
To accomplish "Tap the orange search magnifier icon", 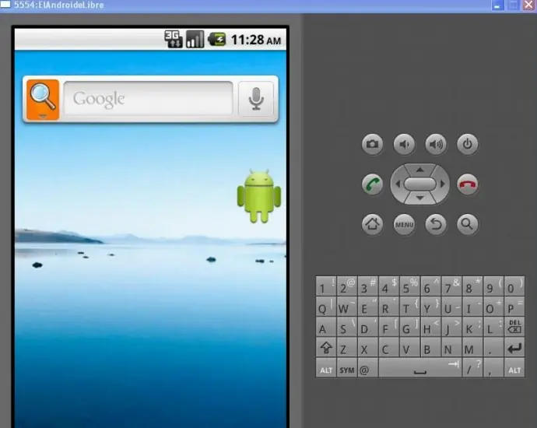I will tap(43, 100).
